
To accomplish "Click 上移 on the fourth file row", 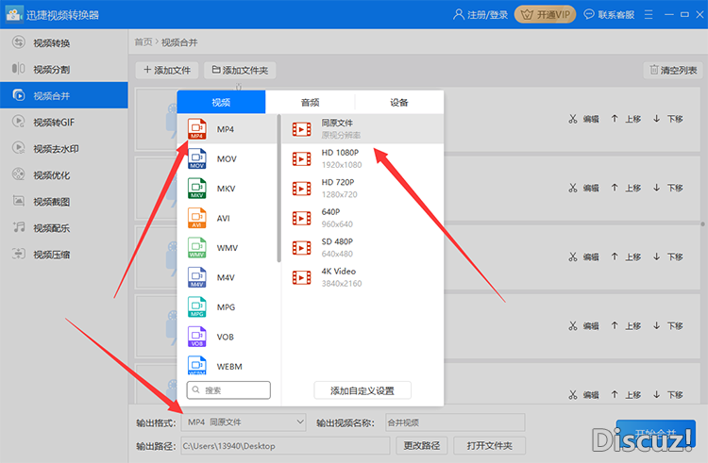I will (x=626, y=326).
